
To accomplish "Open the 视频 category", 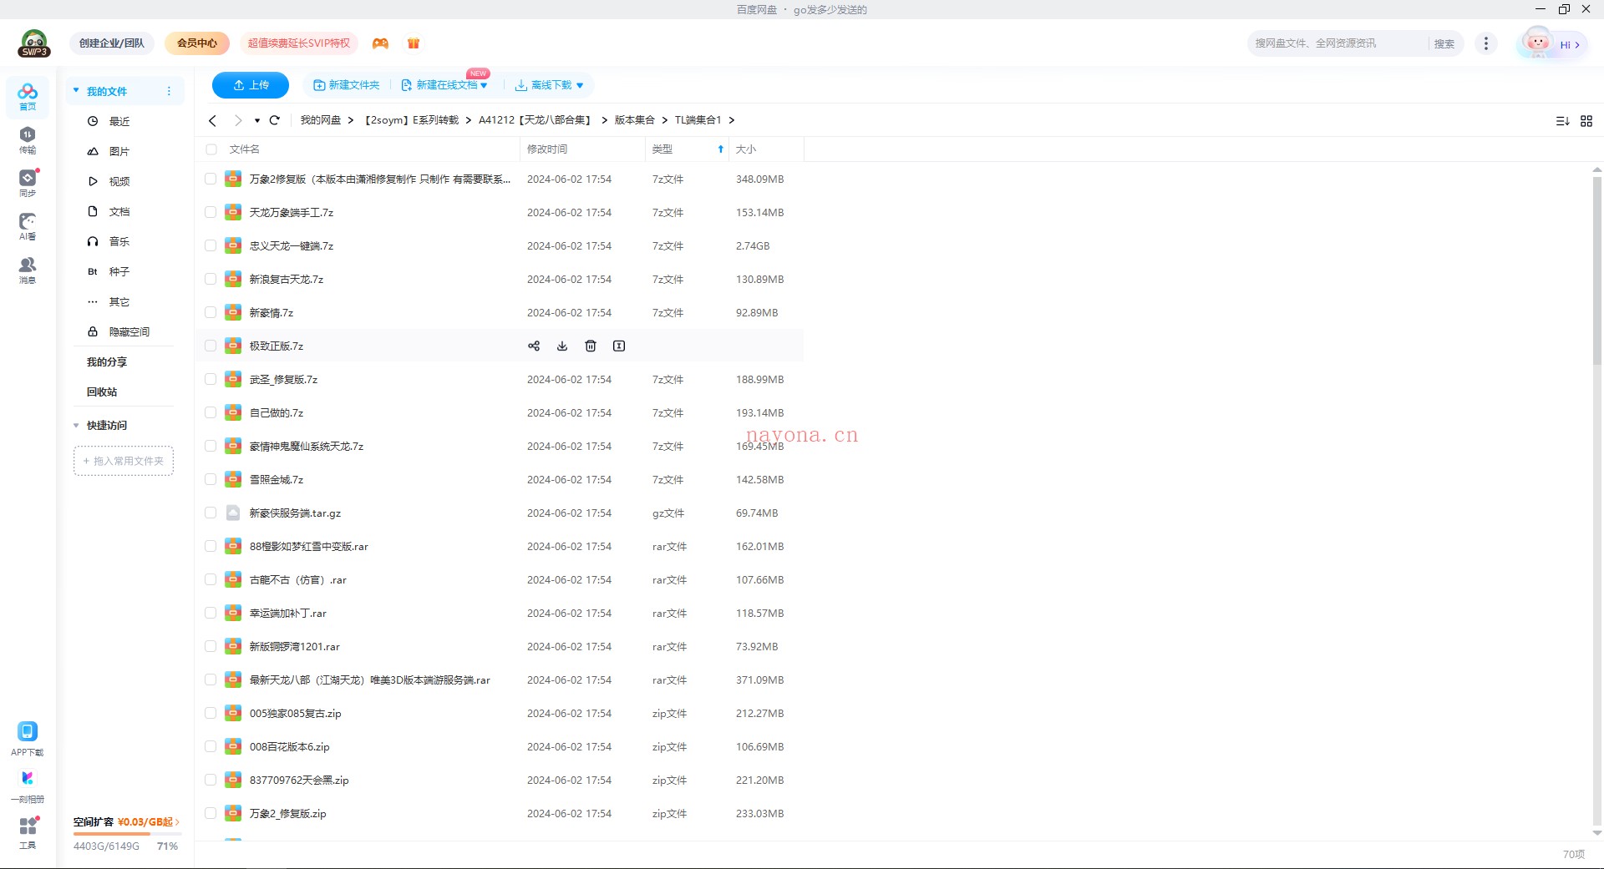I will (x=119, y=181).
